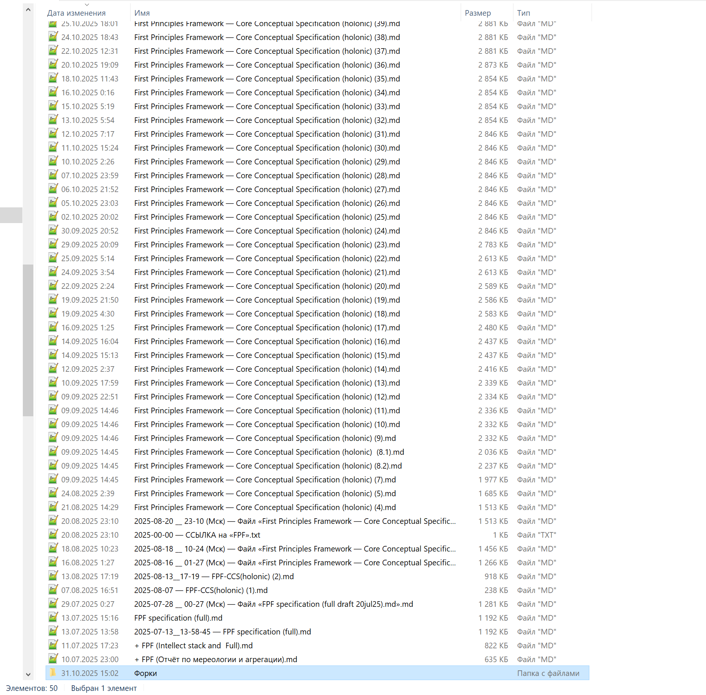Sort files by the Имя column header

pos(142,13)
